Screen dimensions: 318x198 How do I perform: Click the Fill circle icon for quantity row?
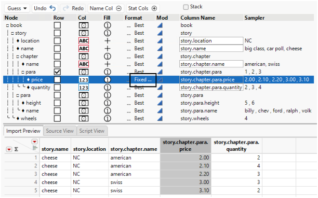click(x=107, y=88)
